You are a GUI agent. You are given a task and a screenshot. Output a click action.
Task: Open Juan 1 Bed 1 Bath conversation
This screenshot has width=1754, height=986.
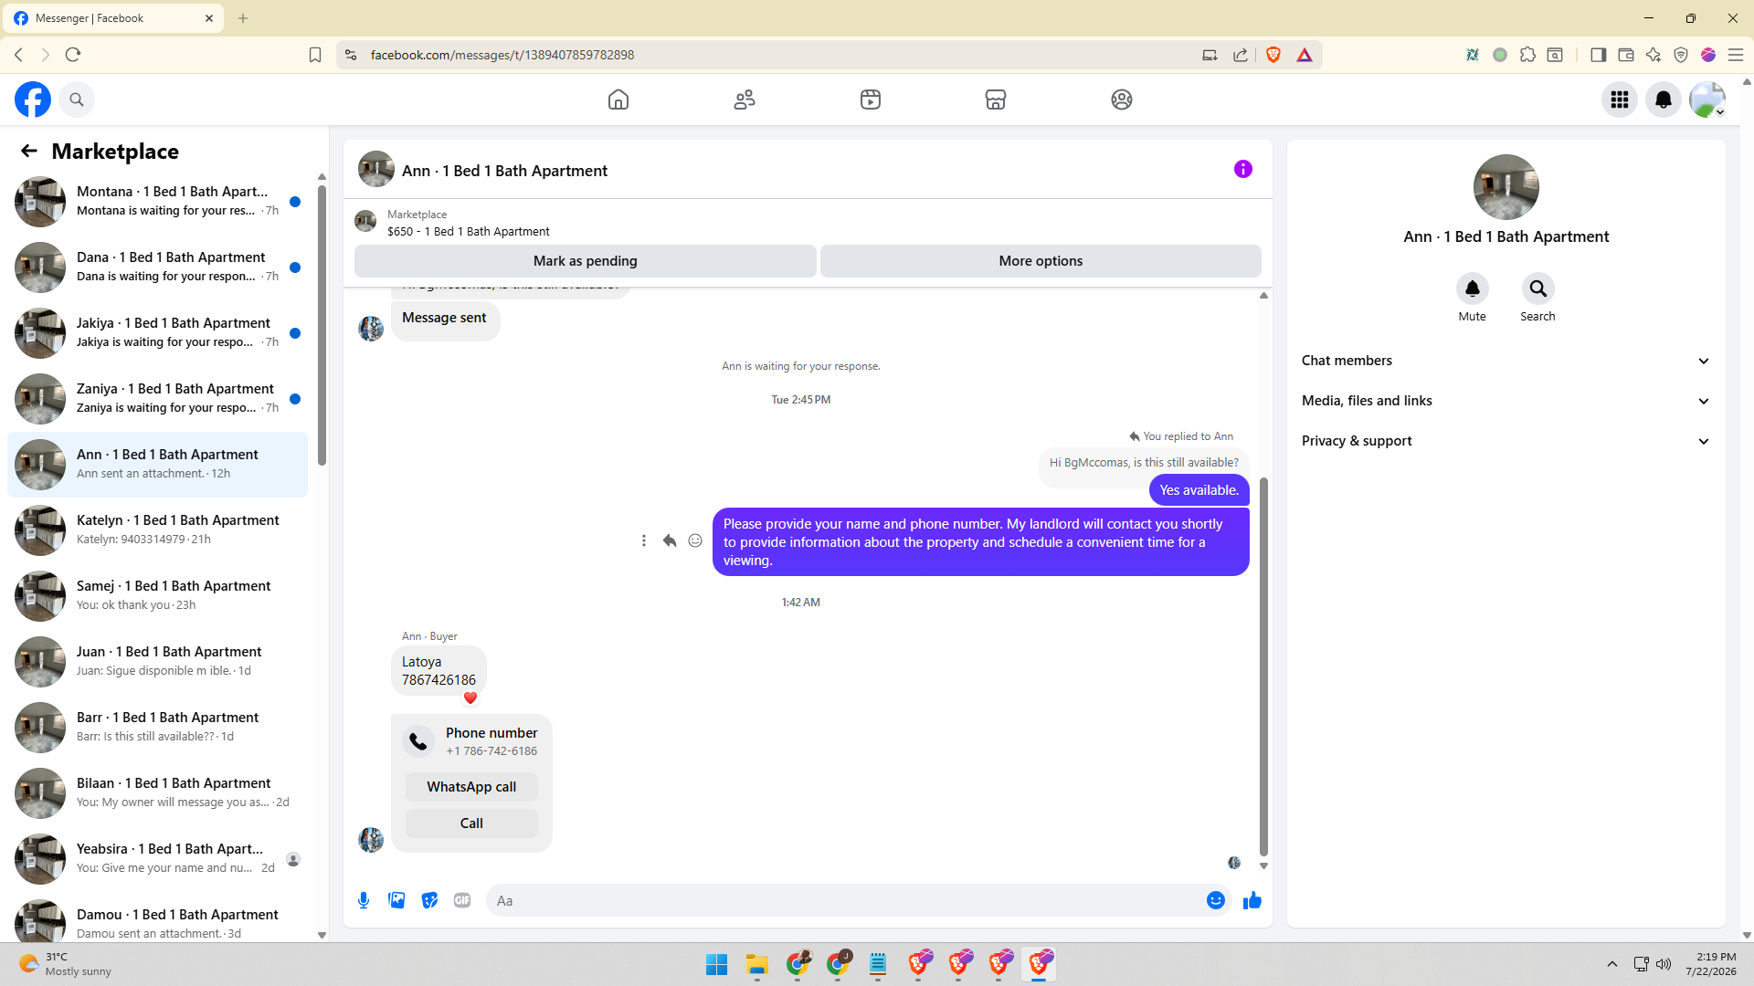coord(158,662)
